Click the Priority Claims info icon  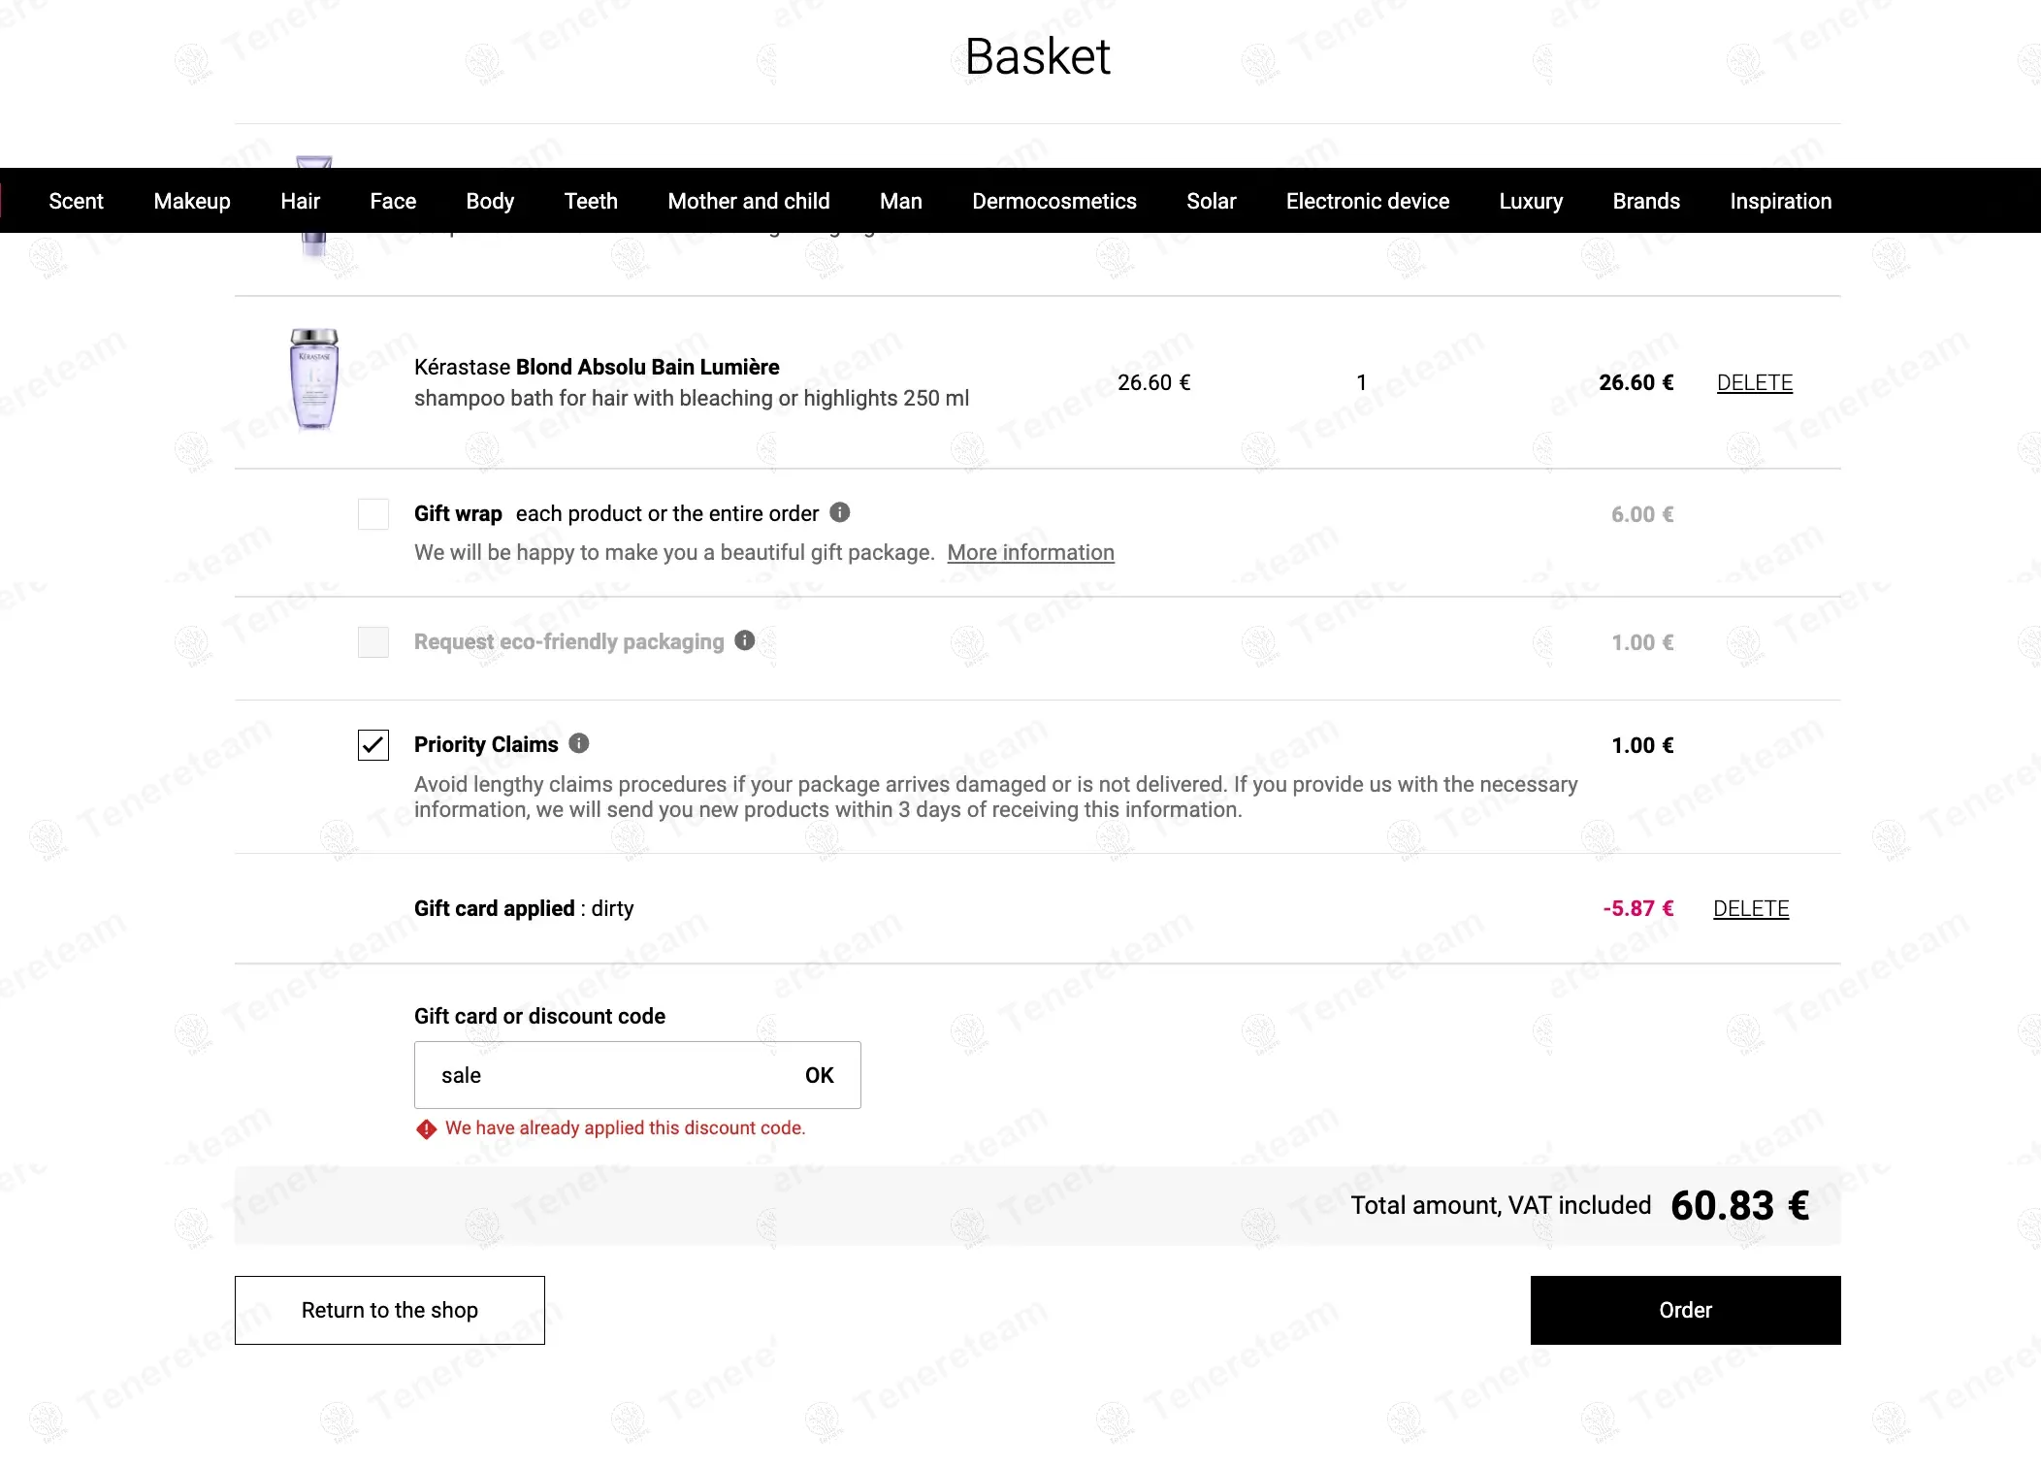[x=579, y=743]
